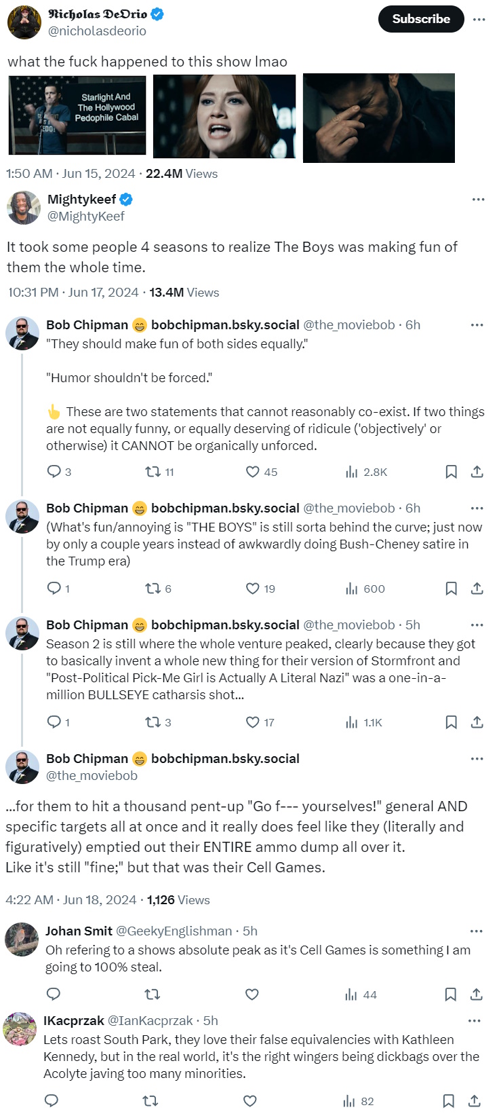The width and height of the screenshot is (499, 1116).
Task: Open the red-haired woman shouting image
Action: pos(224,116)
